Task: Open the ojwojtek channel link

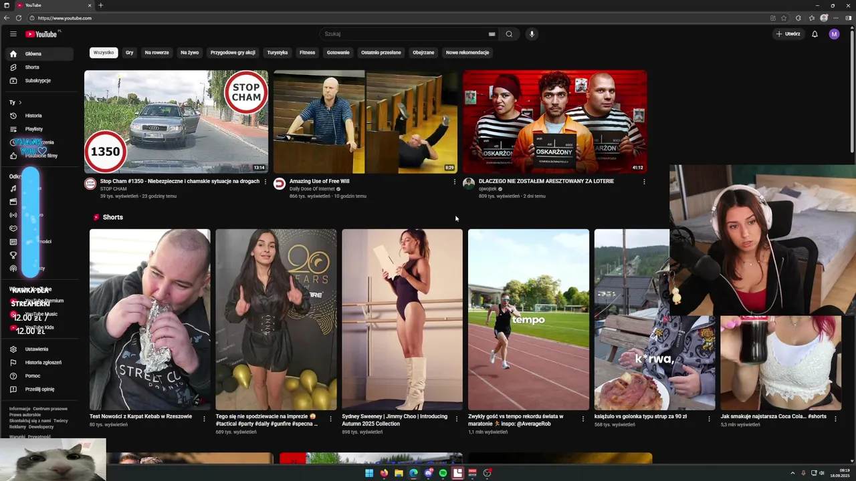Action: (x=488, y=189)
